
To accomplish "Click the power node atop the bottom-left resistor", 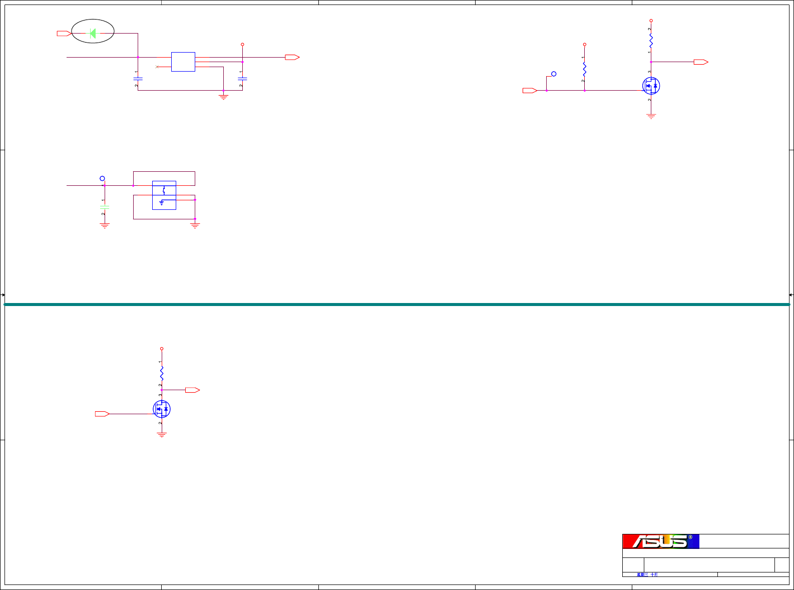I will pos(162,349).
